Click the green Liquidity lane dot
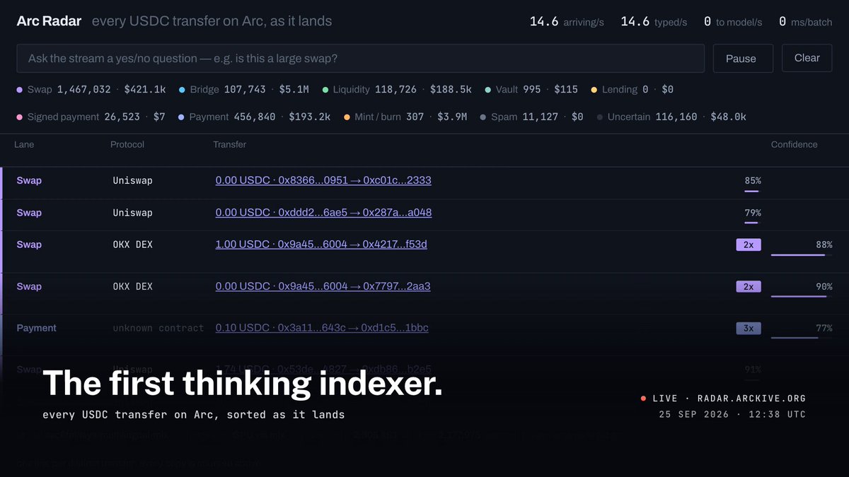Screen dimensions: 849x477 [325, 90]
